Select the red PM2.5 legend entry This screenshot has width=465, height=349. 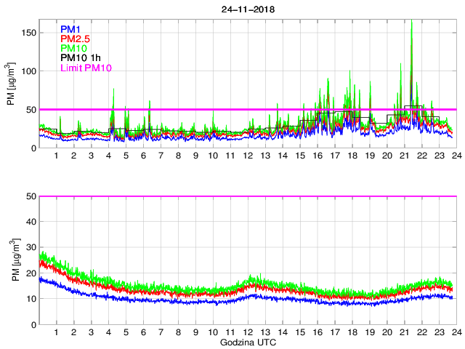pyautogui.click(x=76, y=39)
